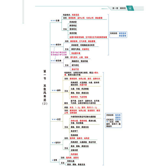
Task: Click the 共同功效 box containing 记忆技巧
Action: click(113, 120)
